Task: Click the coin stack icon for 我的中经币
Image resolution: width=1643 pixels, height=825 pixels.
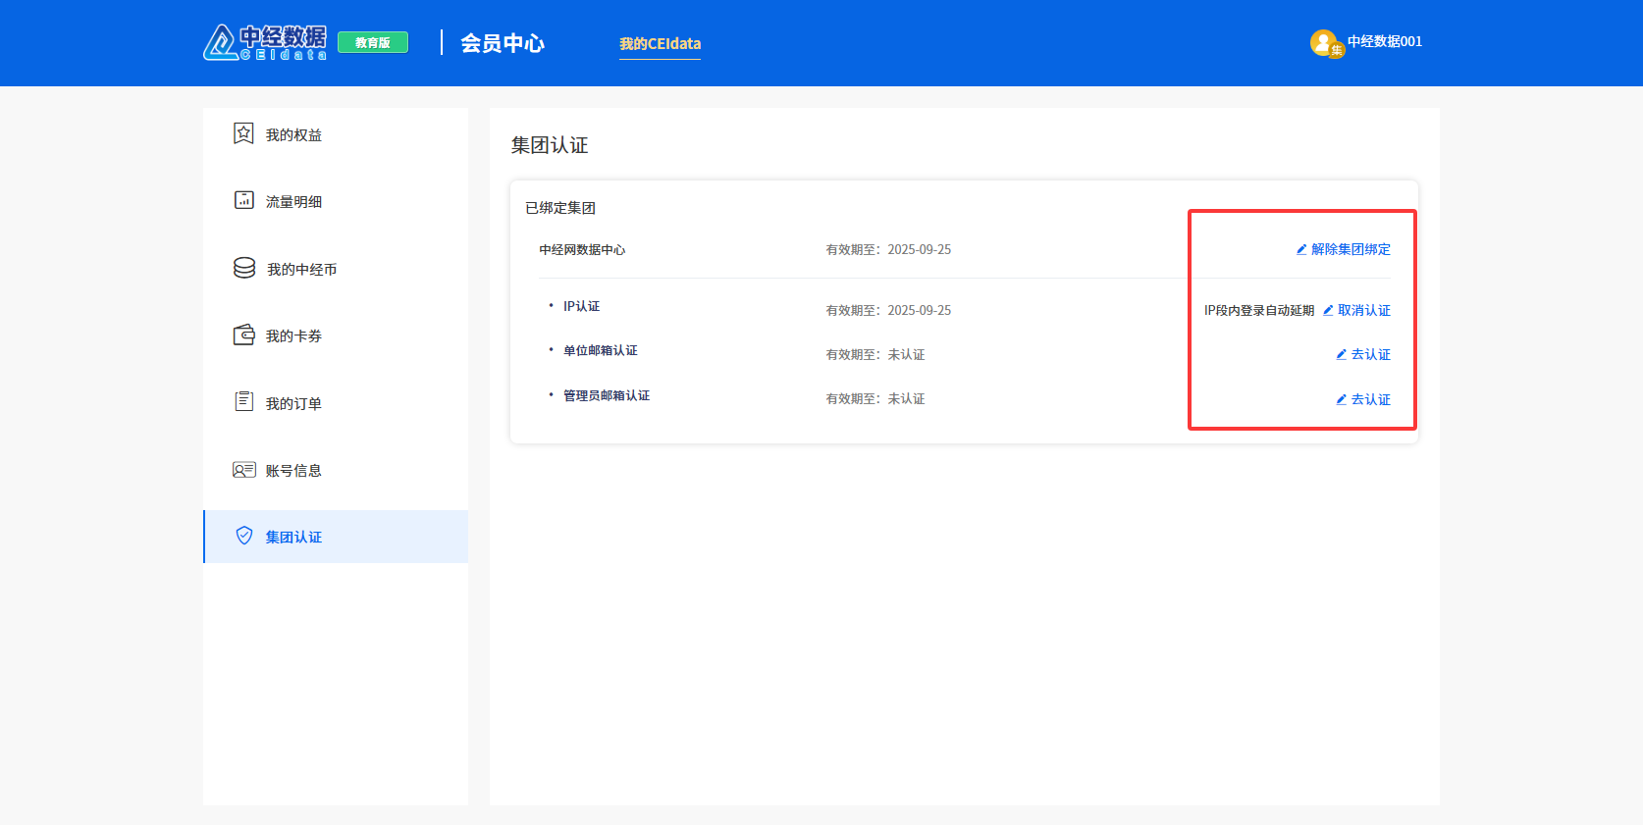Action: click(244, 268)
